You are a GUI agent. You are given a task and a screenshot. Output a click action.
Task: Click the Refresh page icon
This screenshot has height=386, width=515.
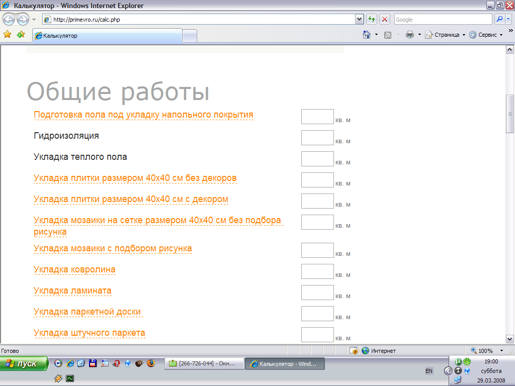(x=372, y=20)
